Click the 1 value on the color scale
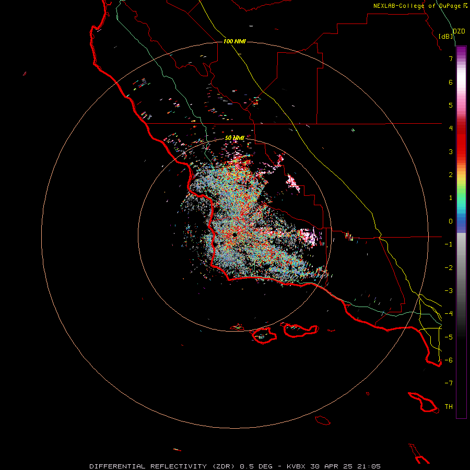Viewport: 470px width, 470px height. 451,198
